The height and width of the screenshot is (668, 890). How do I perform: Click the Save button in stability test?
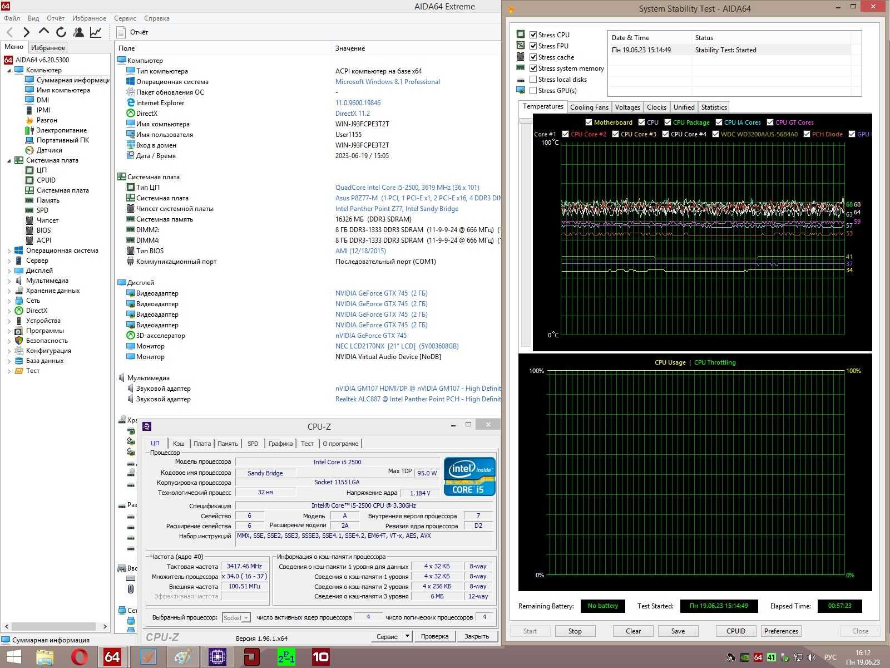(678, 631)
